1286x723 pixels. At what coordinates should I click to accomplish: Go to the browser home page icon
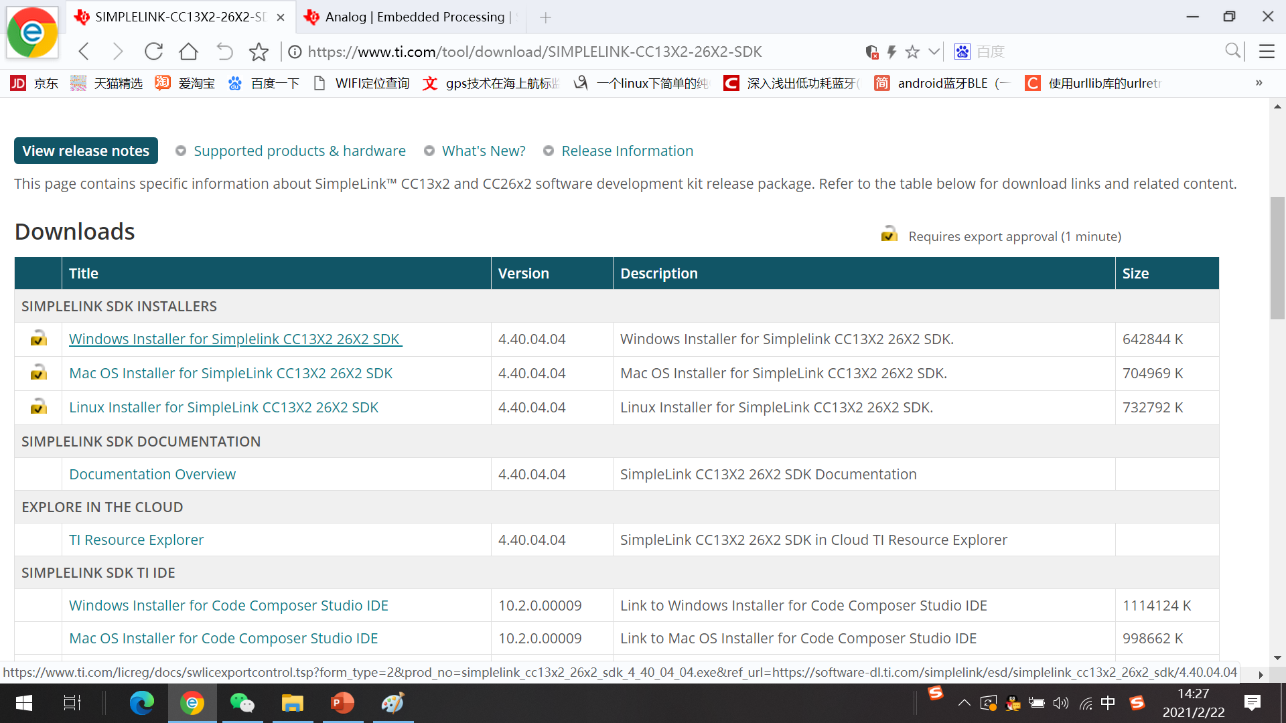tap(189, 52)
